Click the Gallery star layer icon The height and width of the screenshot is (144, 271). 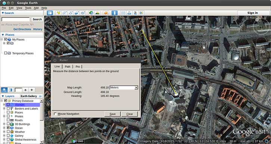pos(12,136)
